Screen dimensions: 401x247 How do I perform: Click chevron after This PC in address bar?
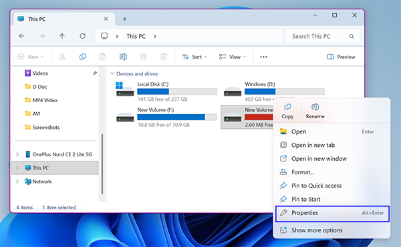155,36
